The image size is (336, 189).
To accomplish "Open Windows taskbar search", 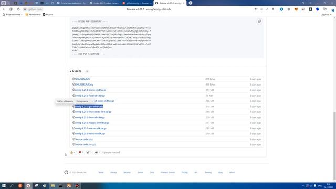I will 12,185.
